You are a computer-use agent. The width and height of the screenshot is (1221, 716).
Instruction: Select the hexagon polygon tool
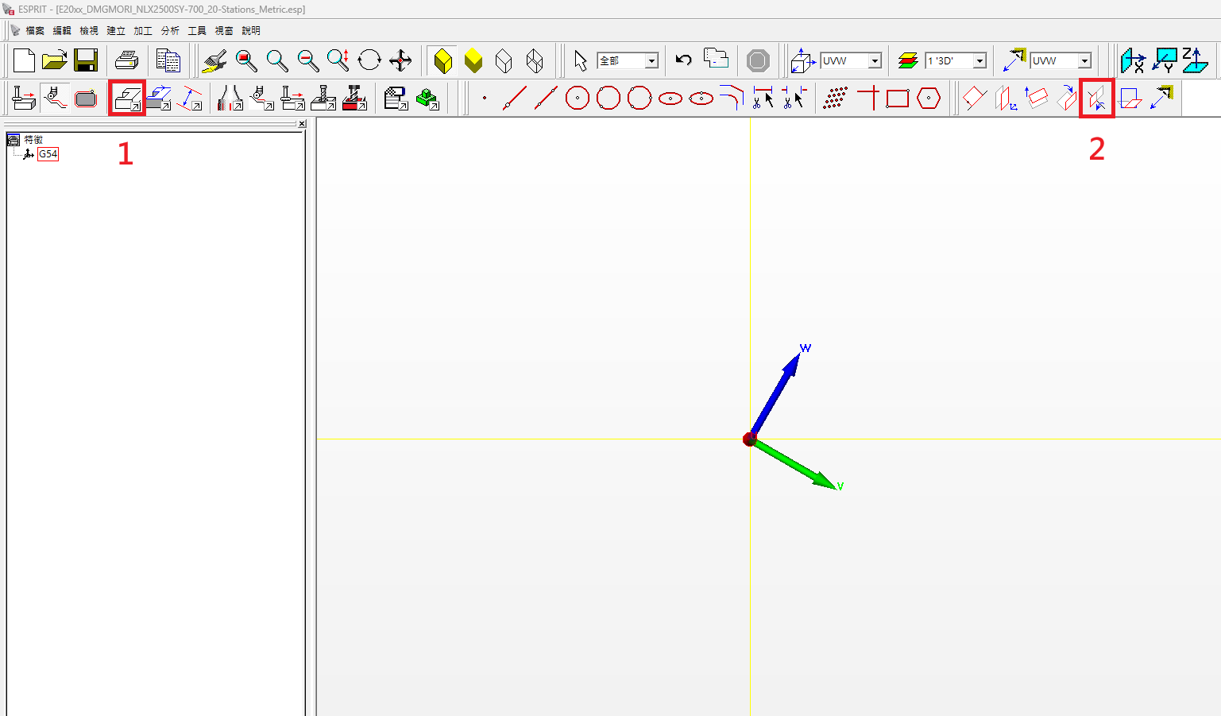tap(928, 99)
